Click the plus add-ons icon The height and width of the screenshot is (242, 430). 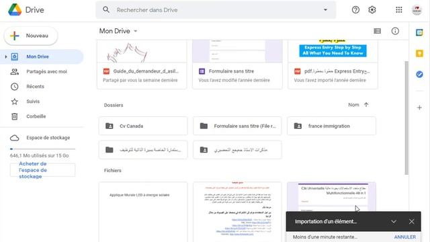419,108
